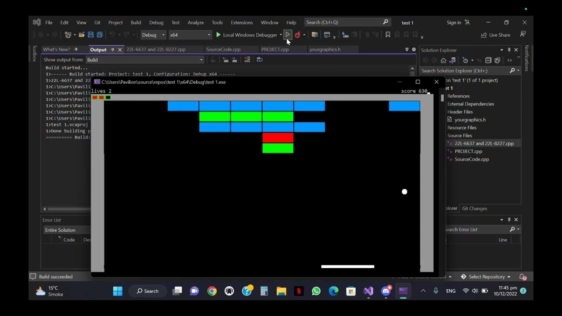Switch to the What's New? tab

coord(56,50)
